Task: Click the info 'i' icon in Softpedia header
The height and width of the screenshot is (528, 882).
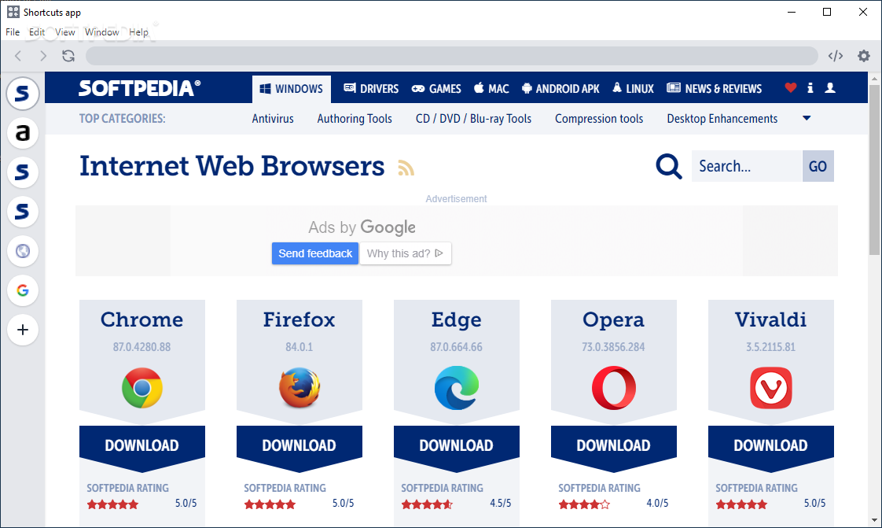Action: tap(810, 88)
